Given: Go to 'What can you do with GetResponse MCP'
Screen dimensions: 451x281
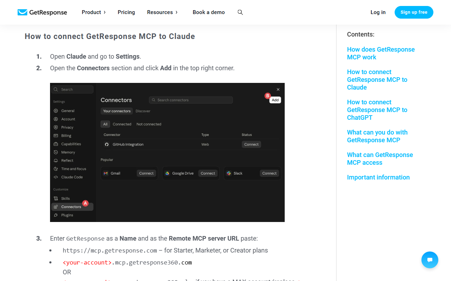Looking at the screenshot, I should [377, 136].
